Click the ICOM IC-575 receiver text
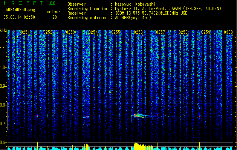Image resolution: width=237 pixels, height=150 pixels. tap(151, 13)
